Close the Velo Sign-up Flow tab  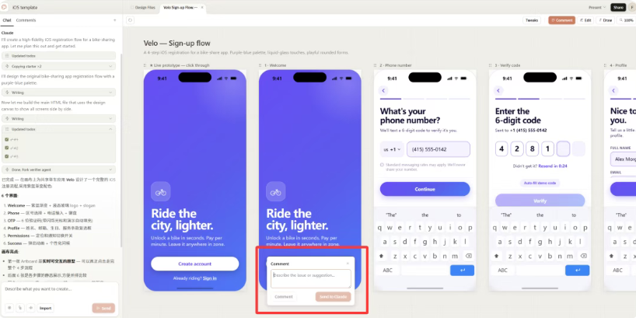pyautogui.click(x=202, y=7)
